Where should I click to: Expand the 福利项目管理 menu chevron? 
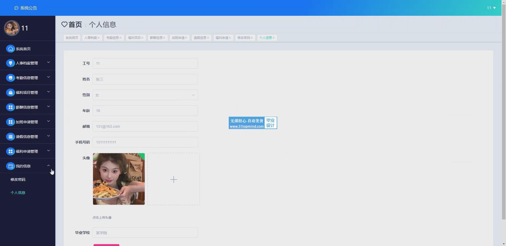point(48,92)
